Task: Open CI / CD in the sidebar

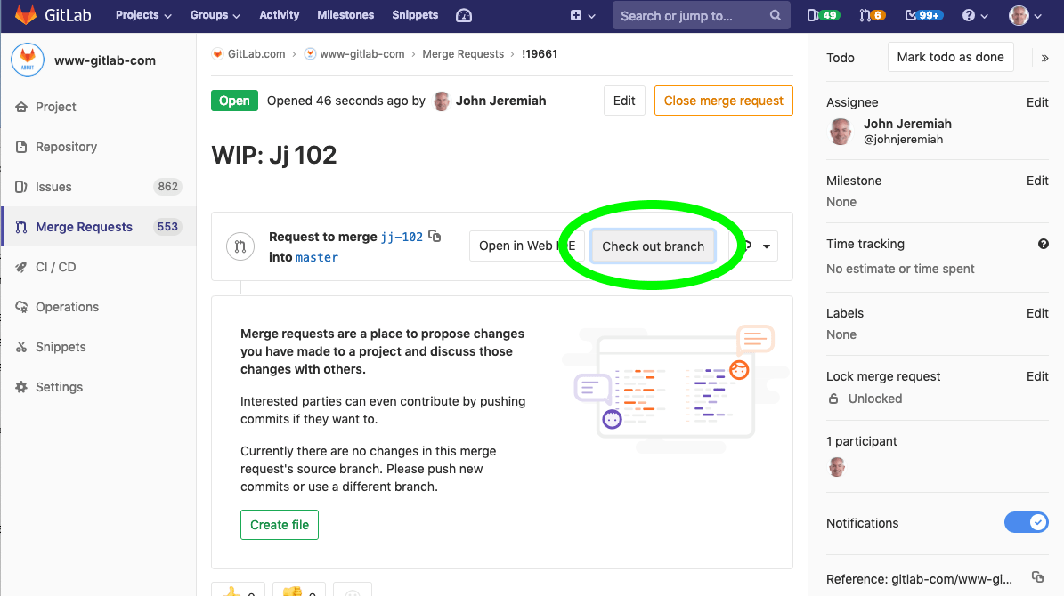Action: 55,267
